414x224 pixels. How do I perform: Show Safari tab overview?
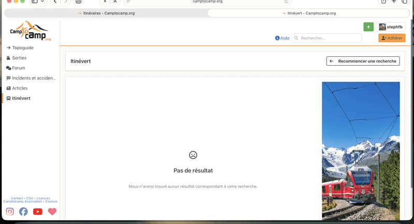coord(404,2)
